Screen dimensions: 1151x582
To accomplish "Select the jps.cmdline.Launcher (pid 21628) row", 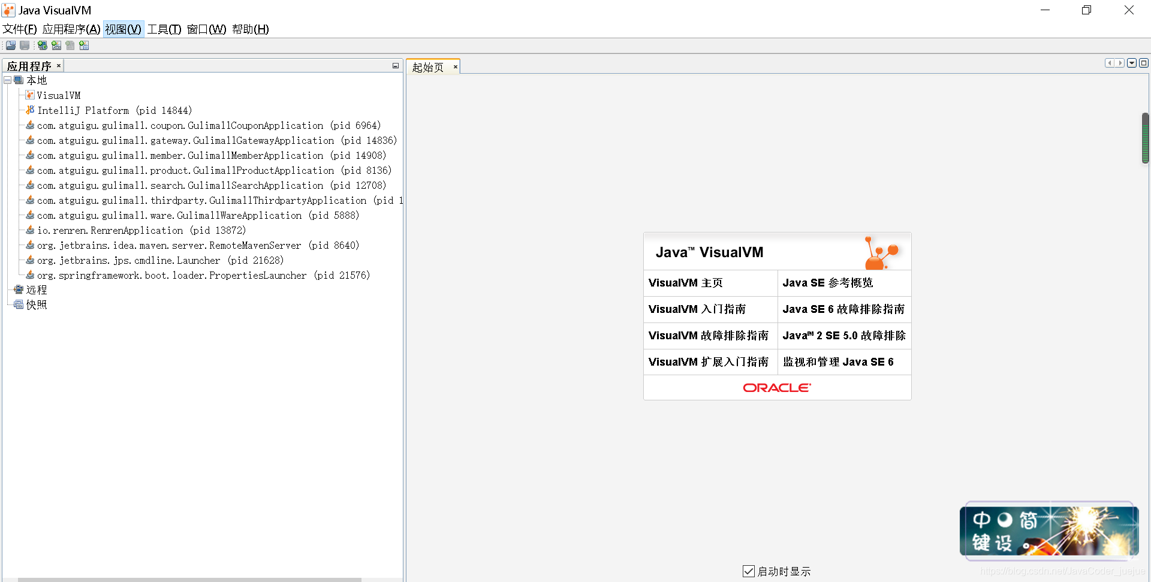I will 155,260.
